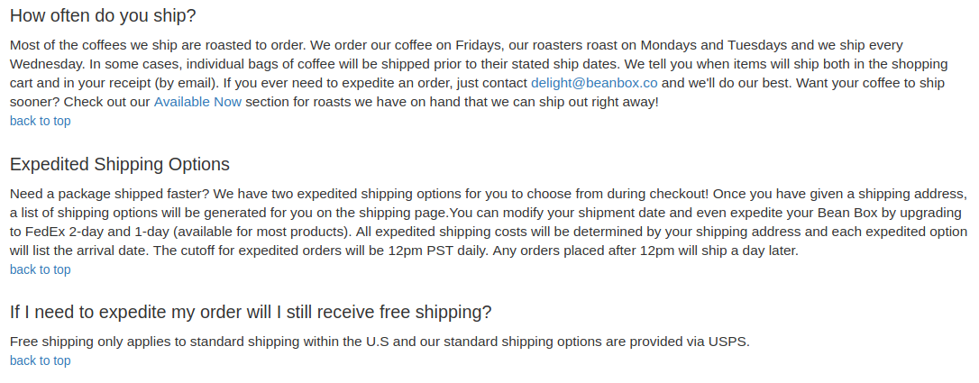Click the word "USPS" in the last answer
Image resolution: width=979 pixels, height=383 pixels.
pos(728,342)
